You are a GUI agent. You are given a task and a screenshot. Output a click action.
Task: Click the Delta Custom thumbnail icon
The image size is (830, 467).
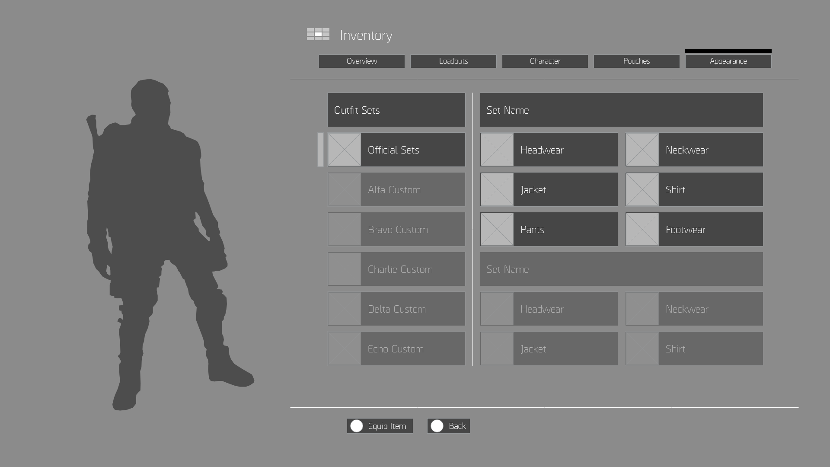point(345,309)
